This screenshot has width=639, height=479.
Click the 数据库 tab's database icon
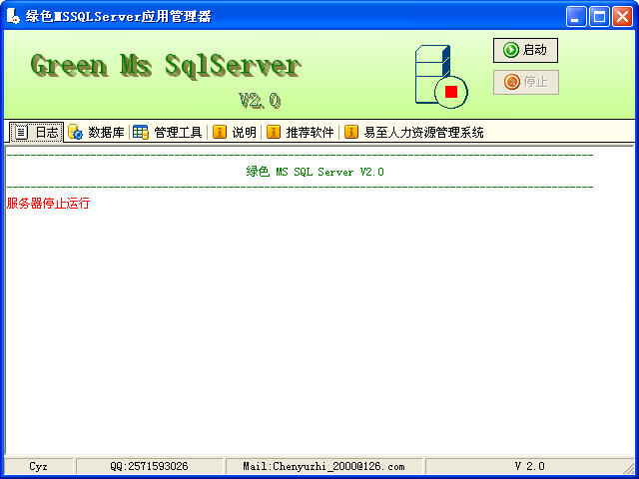tap(75, 132)
